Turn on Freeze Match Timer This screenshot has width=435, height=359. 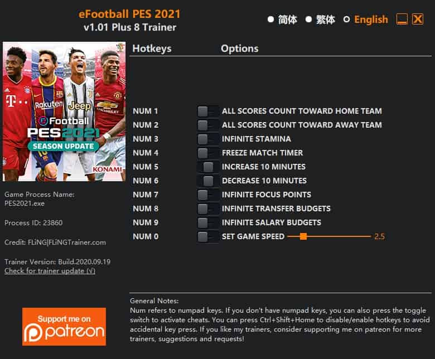tap(208, 153)
